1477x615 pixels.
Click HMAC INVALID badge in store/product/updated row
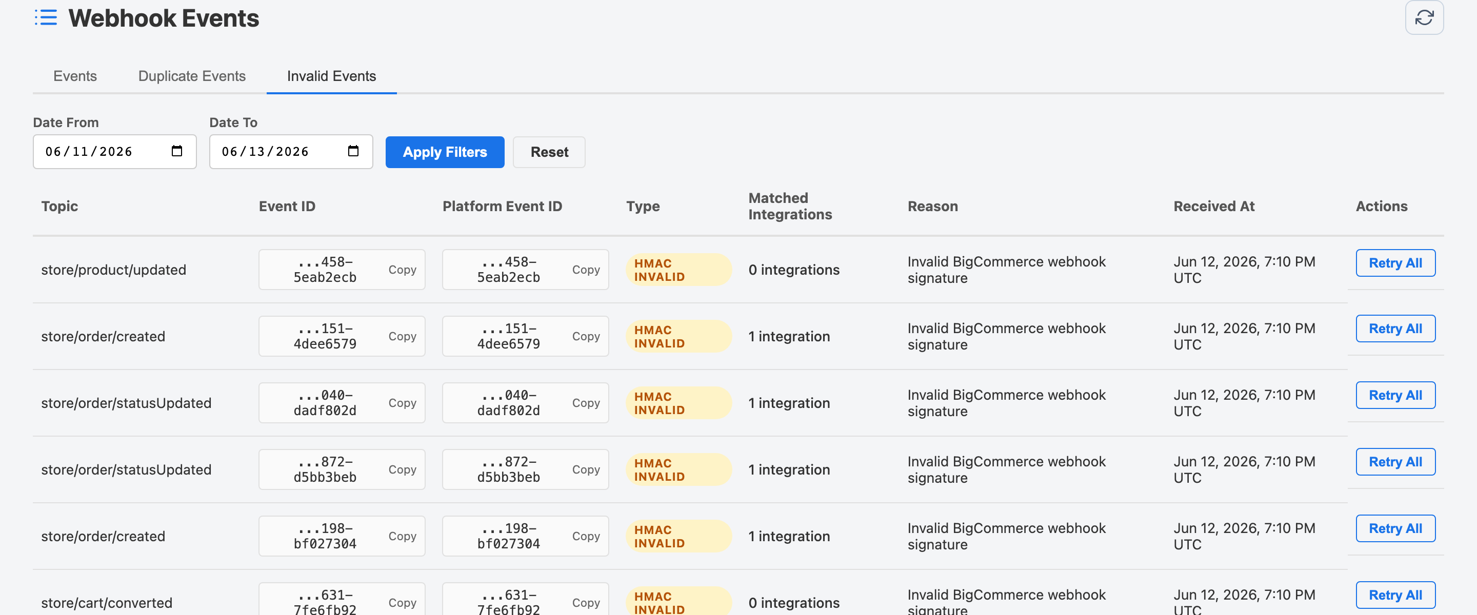pos(678,270)
